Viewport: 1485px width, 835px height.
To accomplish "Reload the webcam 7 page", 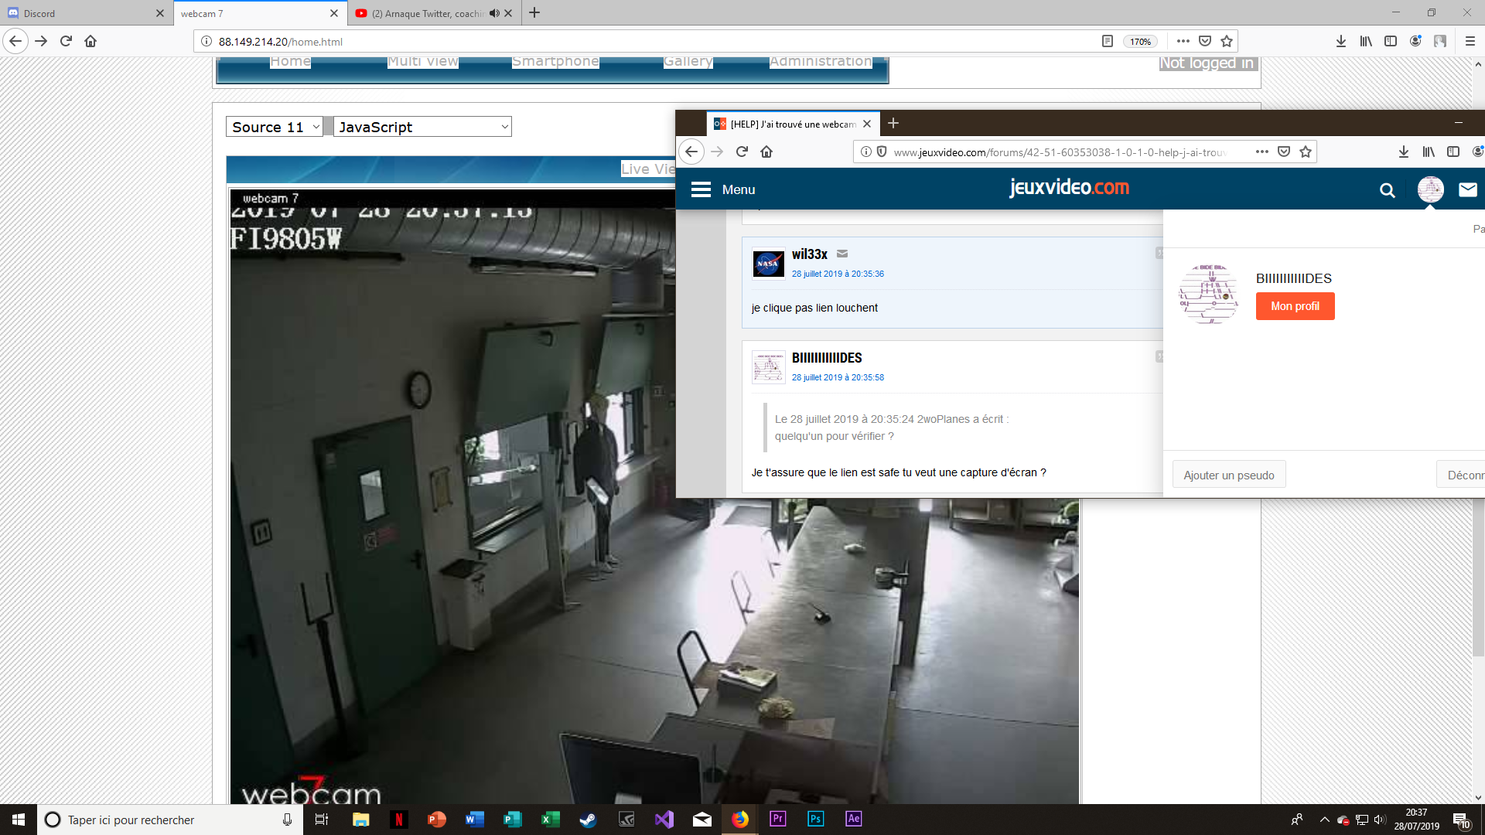I will click(x=66, y=41).
